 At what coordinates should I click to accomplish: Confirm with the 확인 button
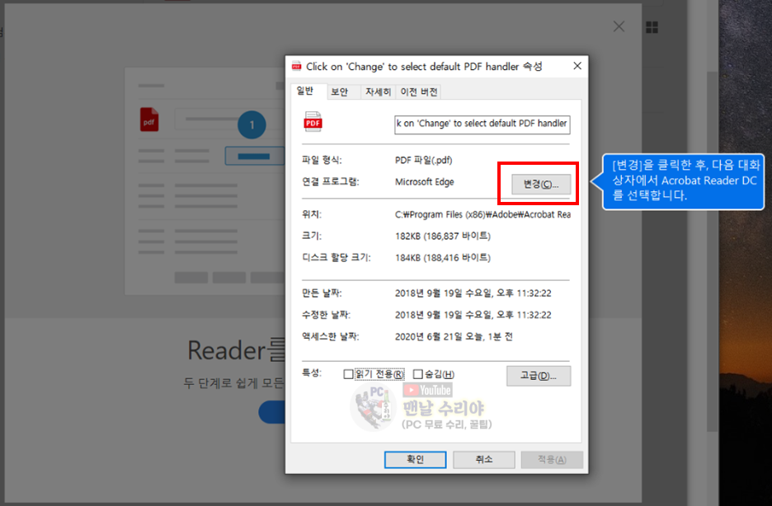pos(415,459)
